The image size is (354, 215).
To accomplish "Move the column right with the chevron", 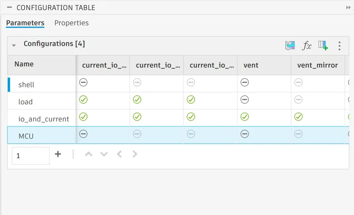I will tap(135, 154).
